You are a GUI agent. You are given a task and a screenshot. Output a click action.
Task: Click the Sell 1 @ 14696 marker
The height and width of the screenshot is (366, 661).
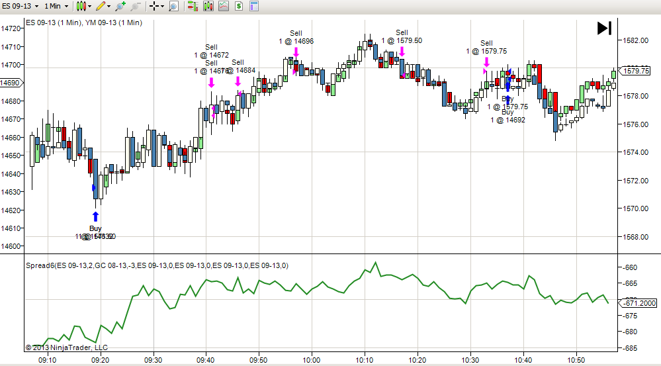pos(296,37)
